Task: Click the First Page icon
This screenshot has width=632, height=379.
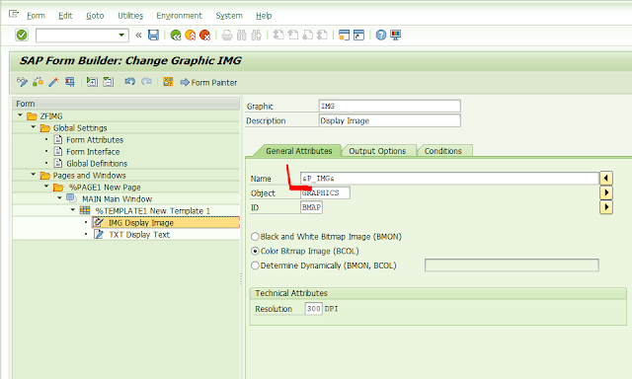Action: coord(278,36)
